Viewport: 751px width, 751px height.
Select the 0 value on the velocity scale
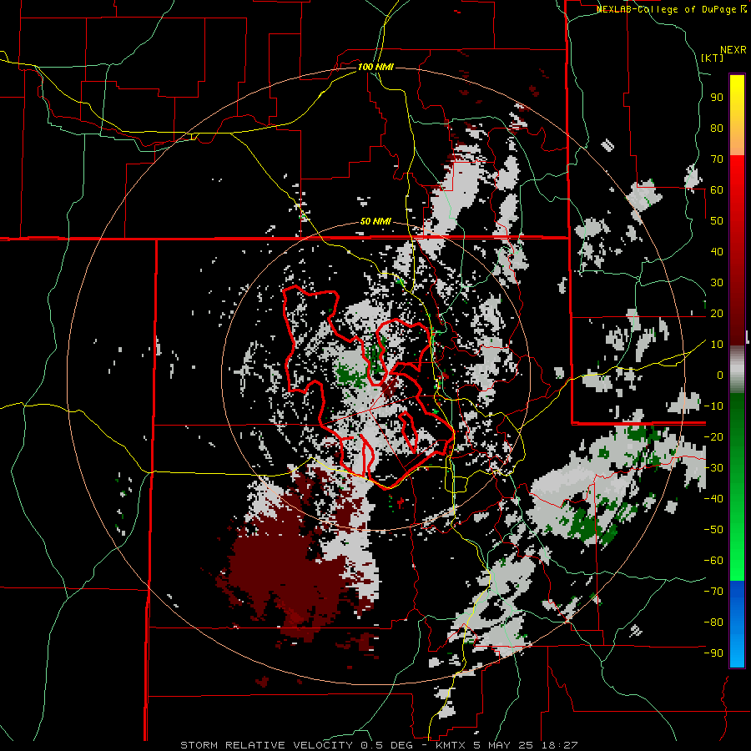coord(720,375)
